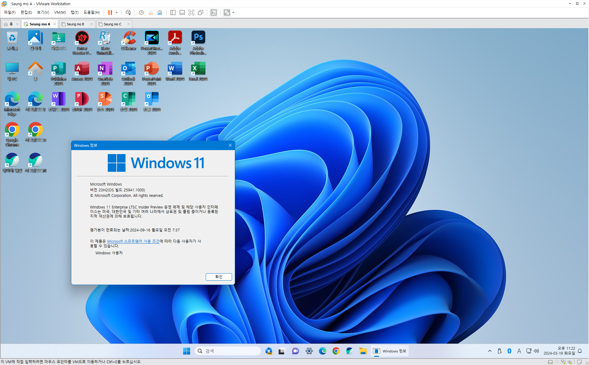Open File Explorer from the guest taskbar

click(363, 351)
